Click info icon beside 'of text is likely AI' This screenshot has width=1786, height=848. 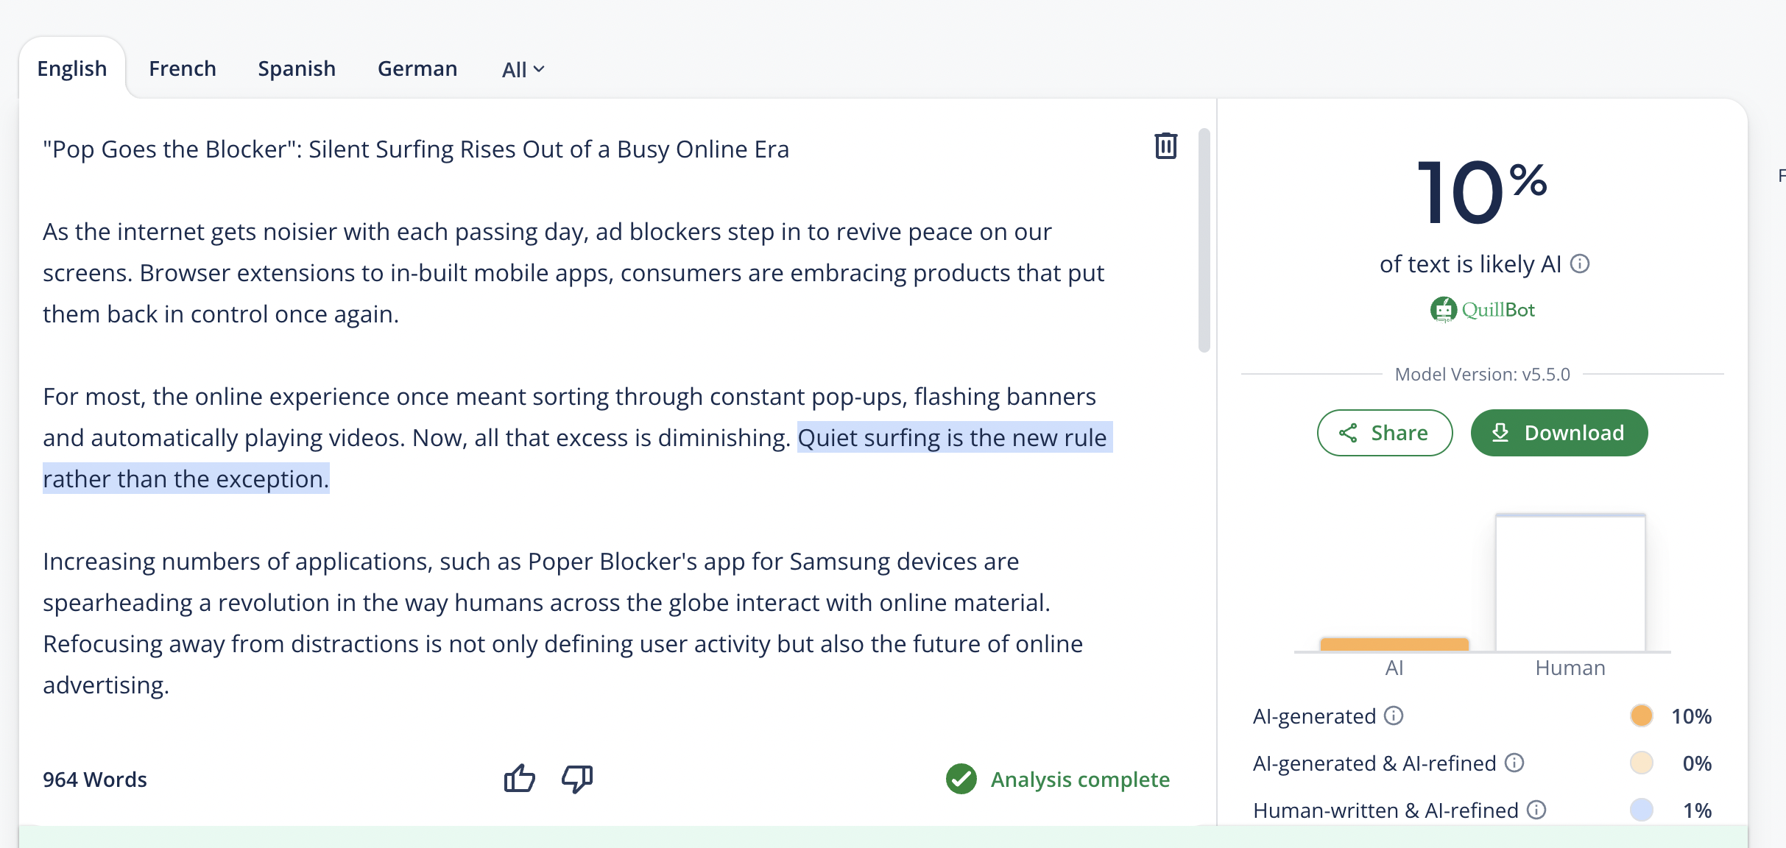(x=1580, y=264)
